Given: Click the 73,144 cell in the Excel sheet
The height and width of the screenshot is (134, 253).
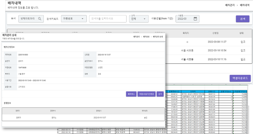Looking at the screenshot, I should tap(240, 132).
